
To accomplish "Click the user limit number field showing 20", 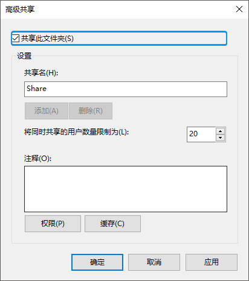I will click(x=201, y=134).
